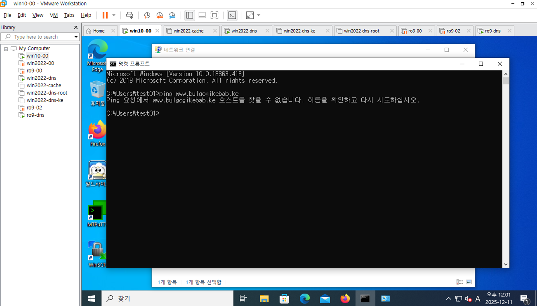Image resolution: width=537 pixels, height=306 pixels.
Task: Enter full screen mode icon
Action: coord(215,15)
